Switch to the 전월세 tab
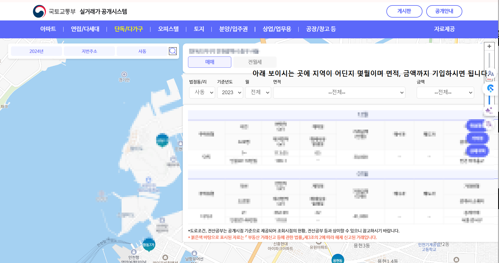This screenshot has height=263, width=499. tap(254, 62)
